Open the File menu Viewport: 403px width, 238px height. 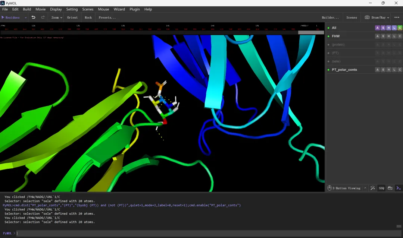tap(5, 9)
